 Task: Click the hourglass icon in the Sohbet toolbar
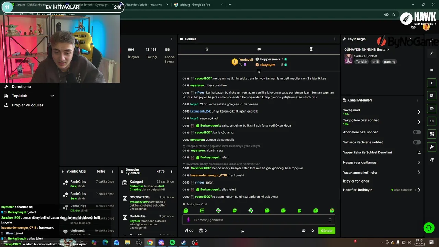(311, 49)
